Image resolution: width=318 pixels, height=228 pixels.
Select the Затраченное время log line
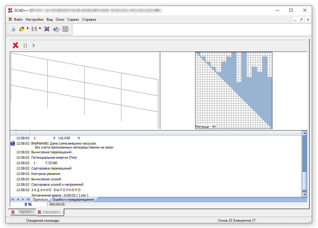coord(60,195)
